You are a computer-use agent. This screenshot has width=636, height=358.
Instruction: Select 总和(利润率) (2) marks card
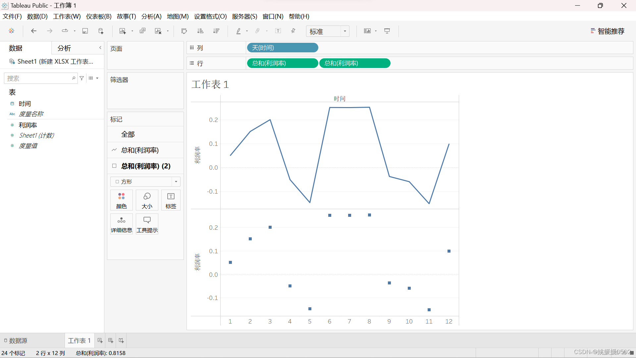[145, 166]
